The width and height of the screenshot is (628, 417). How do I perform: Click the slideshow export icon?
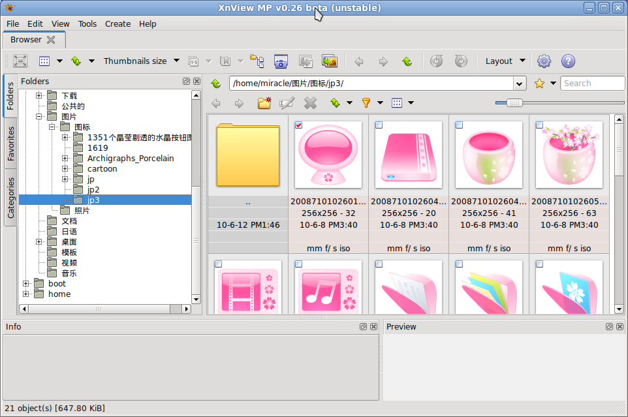pyautogui.click(x=330, y=61)
